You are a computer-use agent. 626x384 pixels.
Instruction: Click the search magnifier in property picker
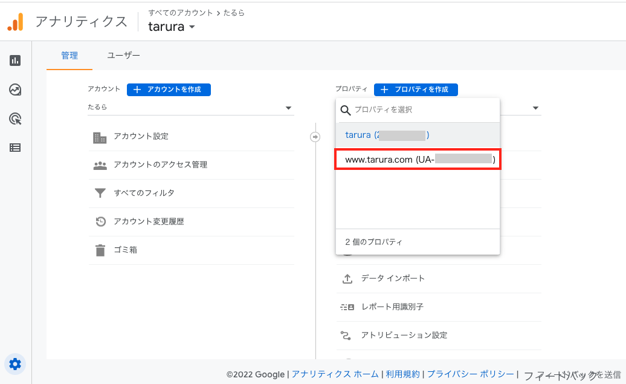346,110
